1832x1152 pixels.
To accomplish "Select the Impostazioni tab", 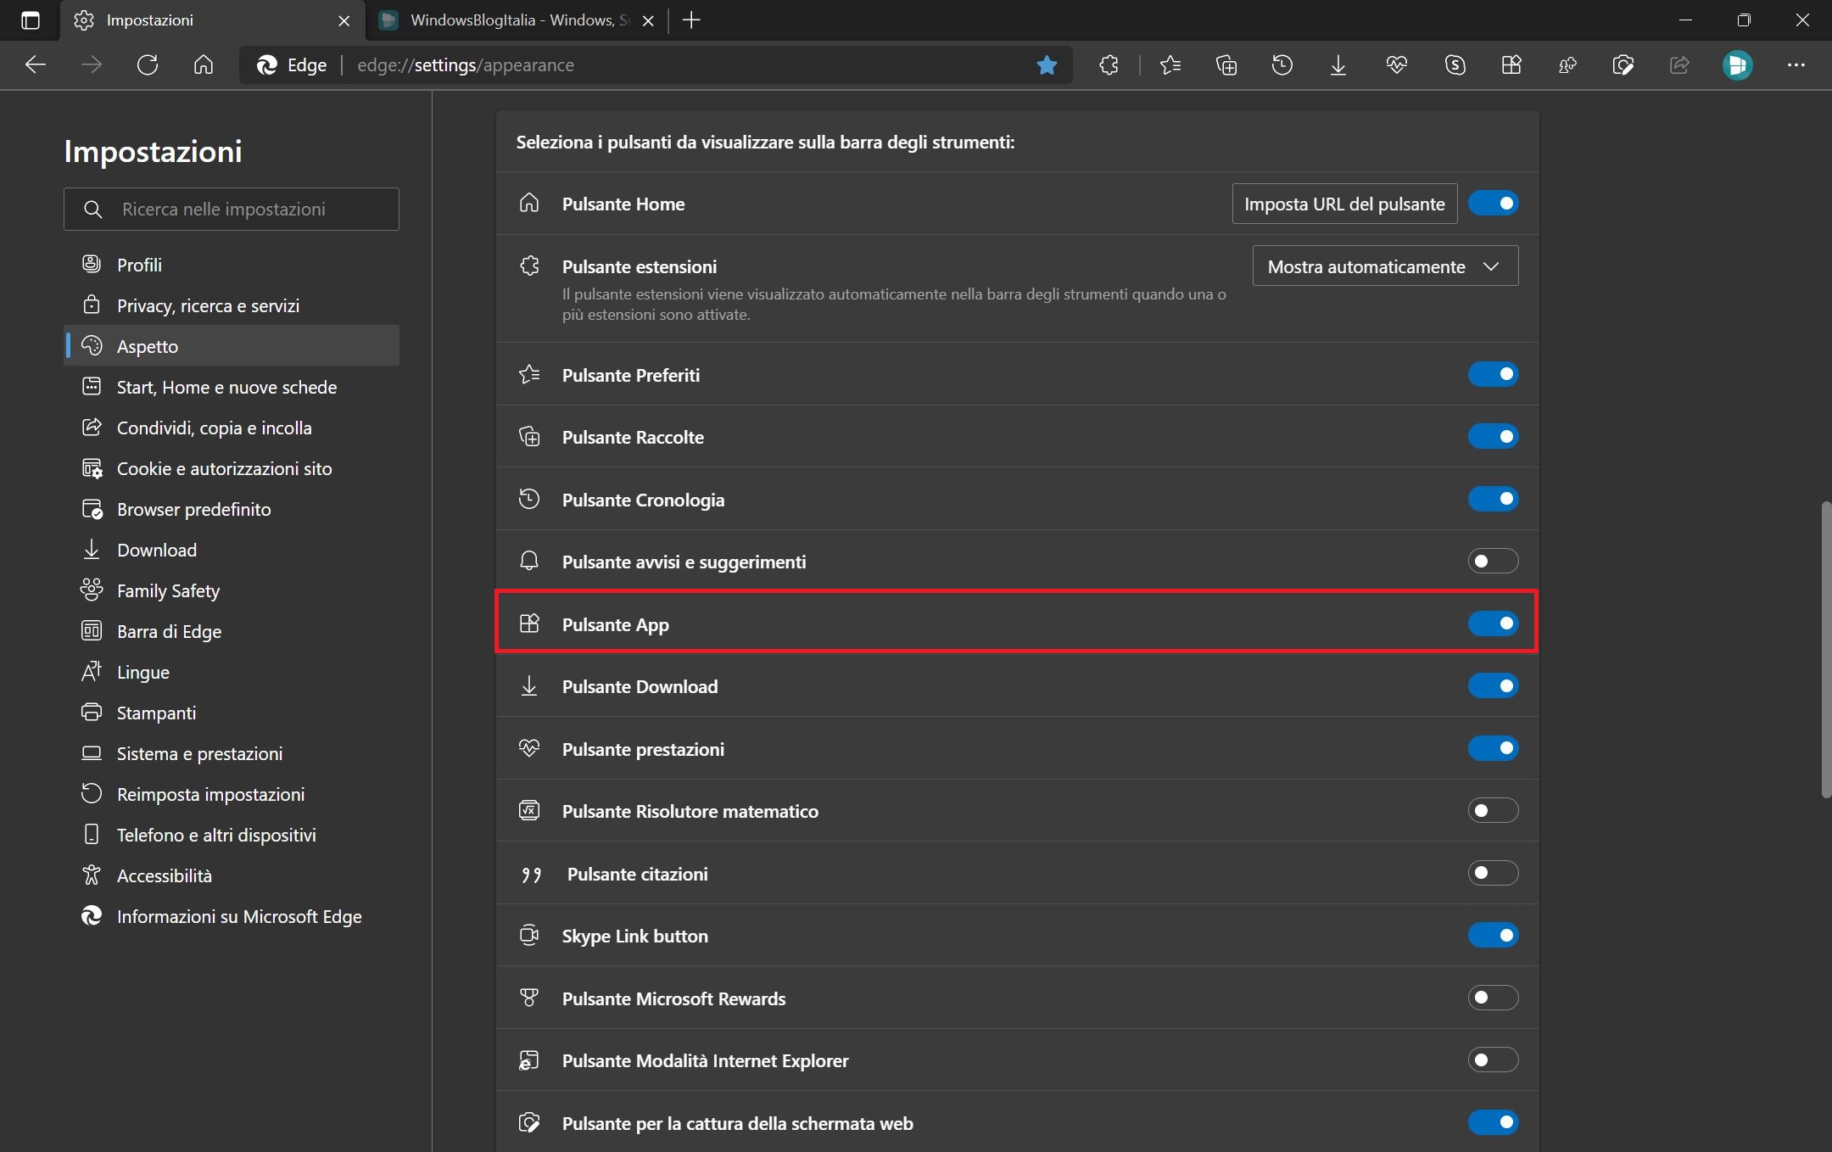I will point(212,20).
